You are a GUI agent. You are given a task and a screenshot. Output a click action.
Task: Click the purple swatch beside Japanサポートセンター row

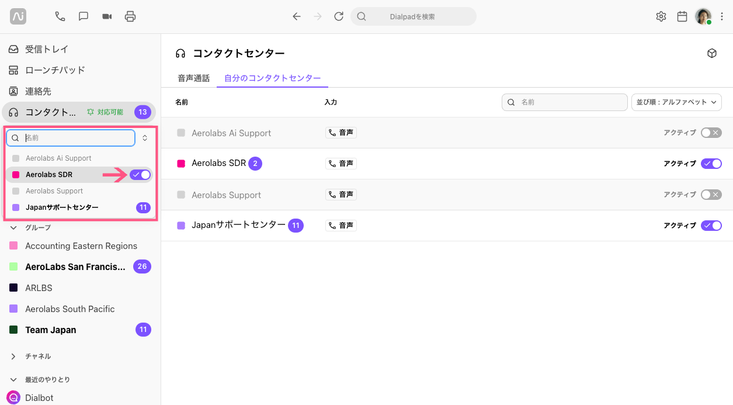181,226
